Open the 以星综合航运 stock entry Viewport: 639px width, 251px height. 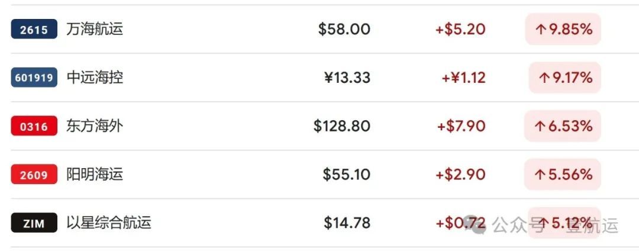pos(109,223)
